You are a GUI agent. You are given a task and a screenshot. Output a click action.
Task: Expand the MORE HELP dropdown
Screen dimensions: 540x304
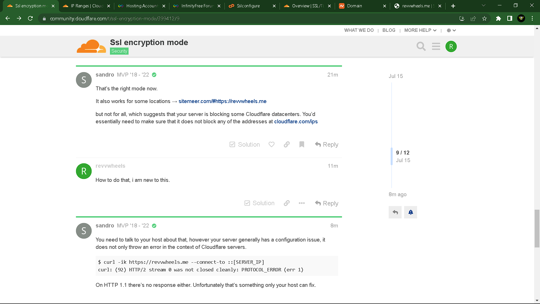point(420,30)
